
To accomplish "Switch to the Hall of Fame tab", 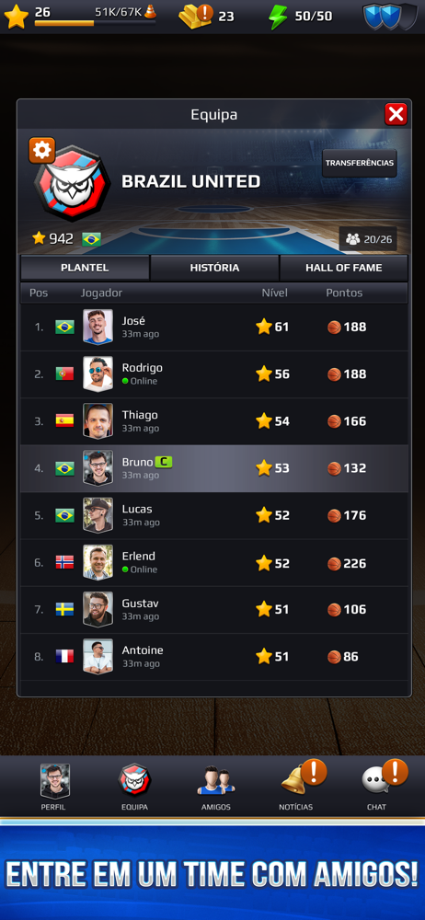I will pos(343,268).
